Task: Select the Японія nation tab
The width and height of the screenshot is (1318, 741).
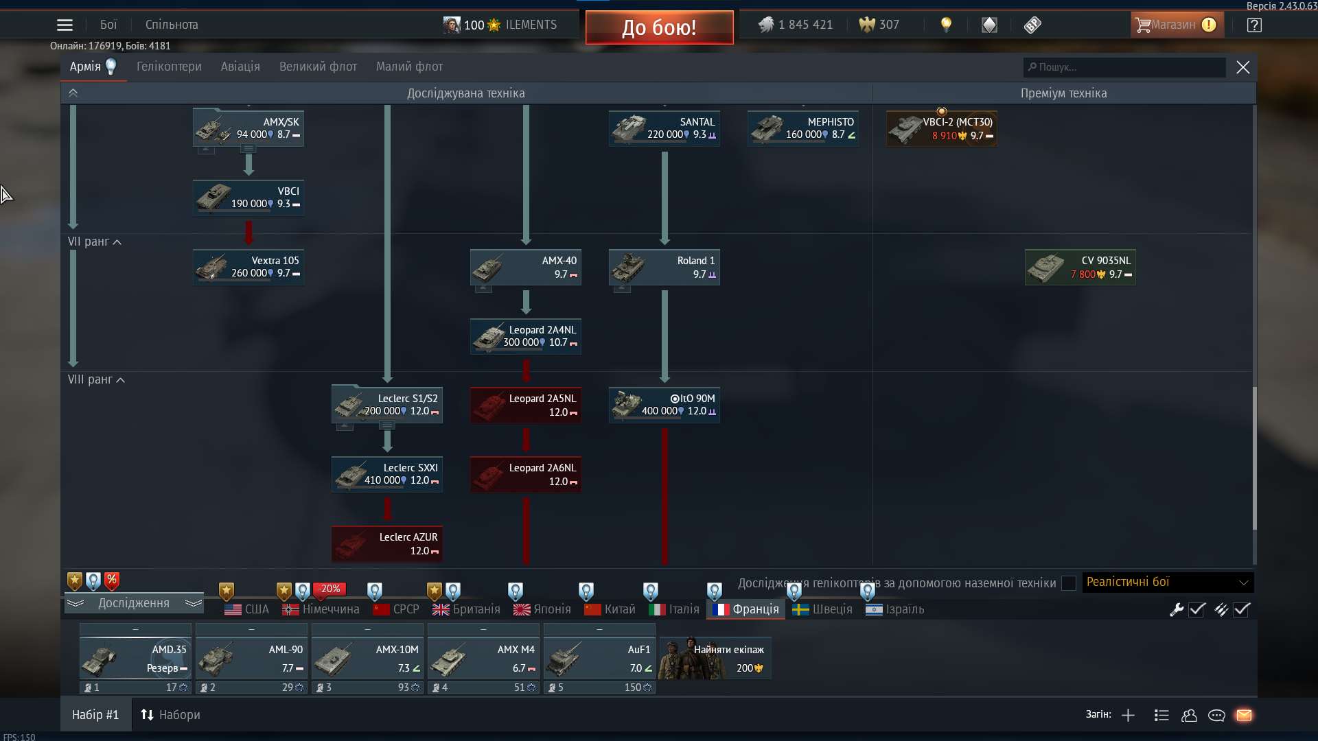Action: click(542, 609)
